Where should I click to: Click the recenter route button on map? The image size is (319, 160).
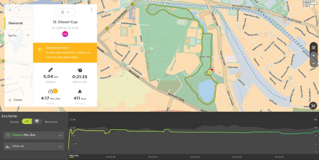click(x=313, y=106)
